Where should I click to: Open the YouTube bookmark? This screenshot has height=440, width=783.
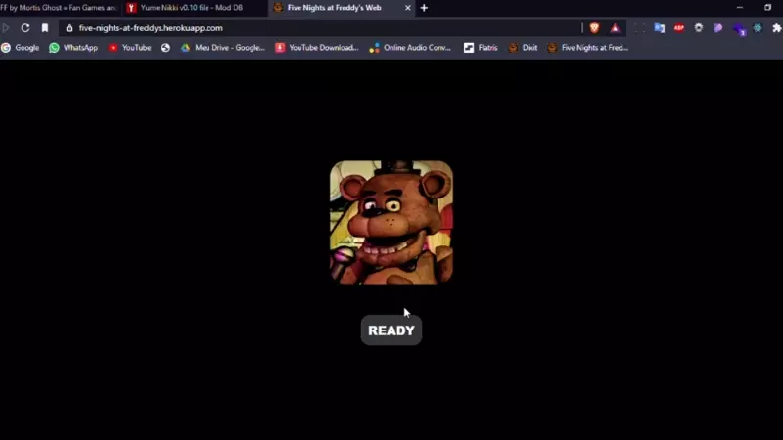129,47
